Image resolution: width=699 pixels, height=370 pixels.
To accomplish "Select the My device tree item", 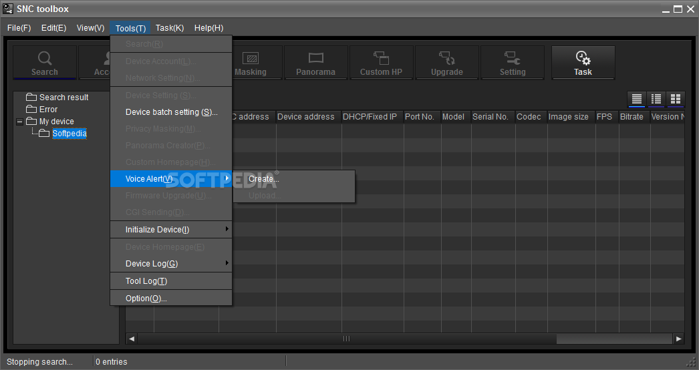I will point(57,122).
